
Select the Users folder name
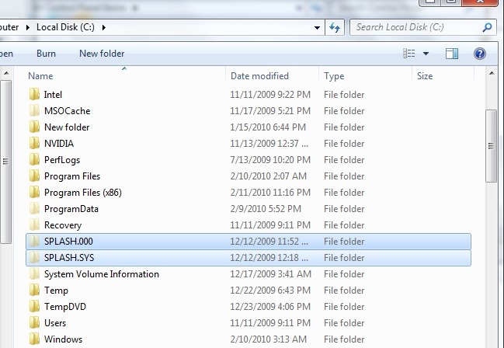[x=55, y=323]
